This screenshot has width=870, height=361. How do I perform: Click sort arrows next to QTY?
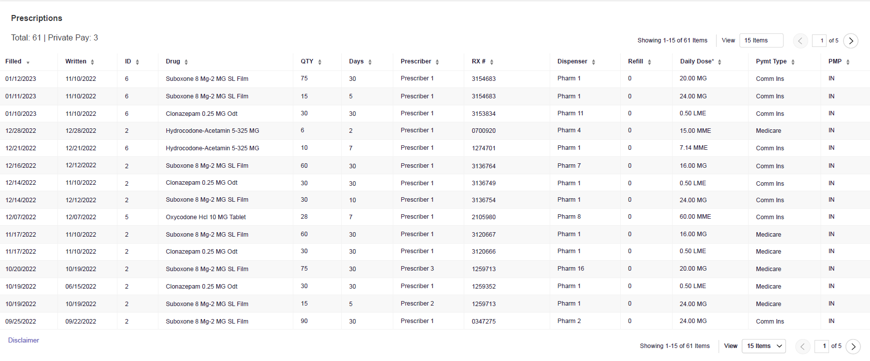pos(320,62)
